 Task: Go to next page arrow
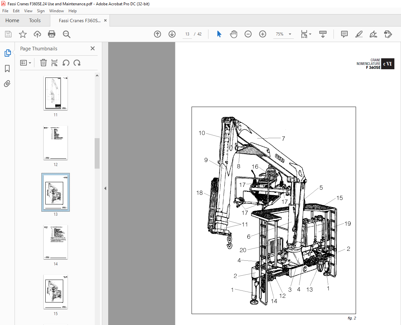[172, 34]
